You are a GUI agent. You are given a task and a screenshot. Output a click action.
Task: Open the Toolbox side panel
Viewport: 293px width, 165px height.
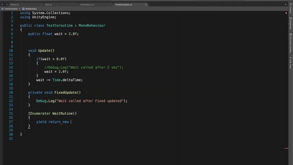(291, 8)
